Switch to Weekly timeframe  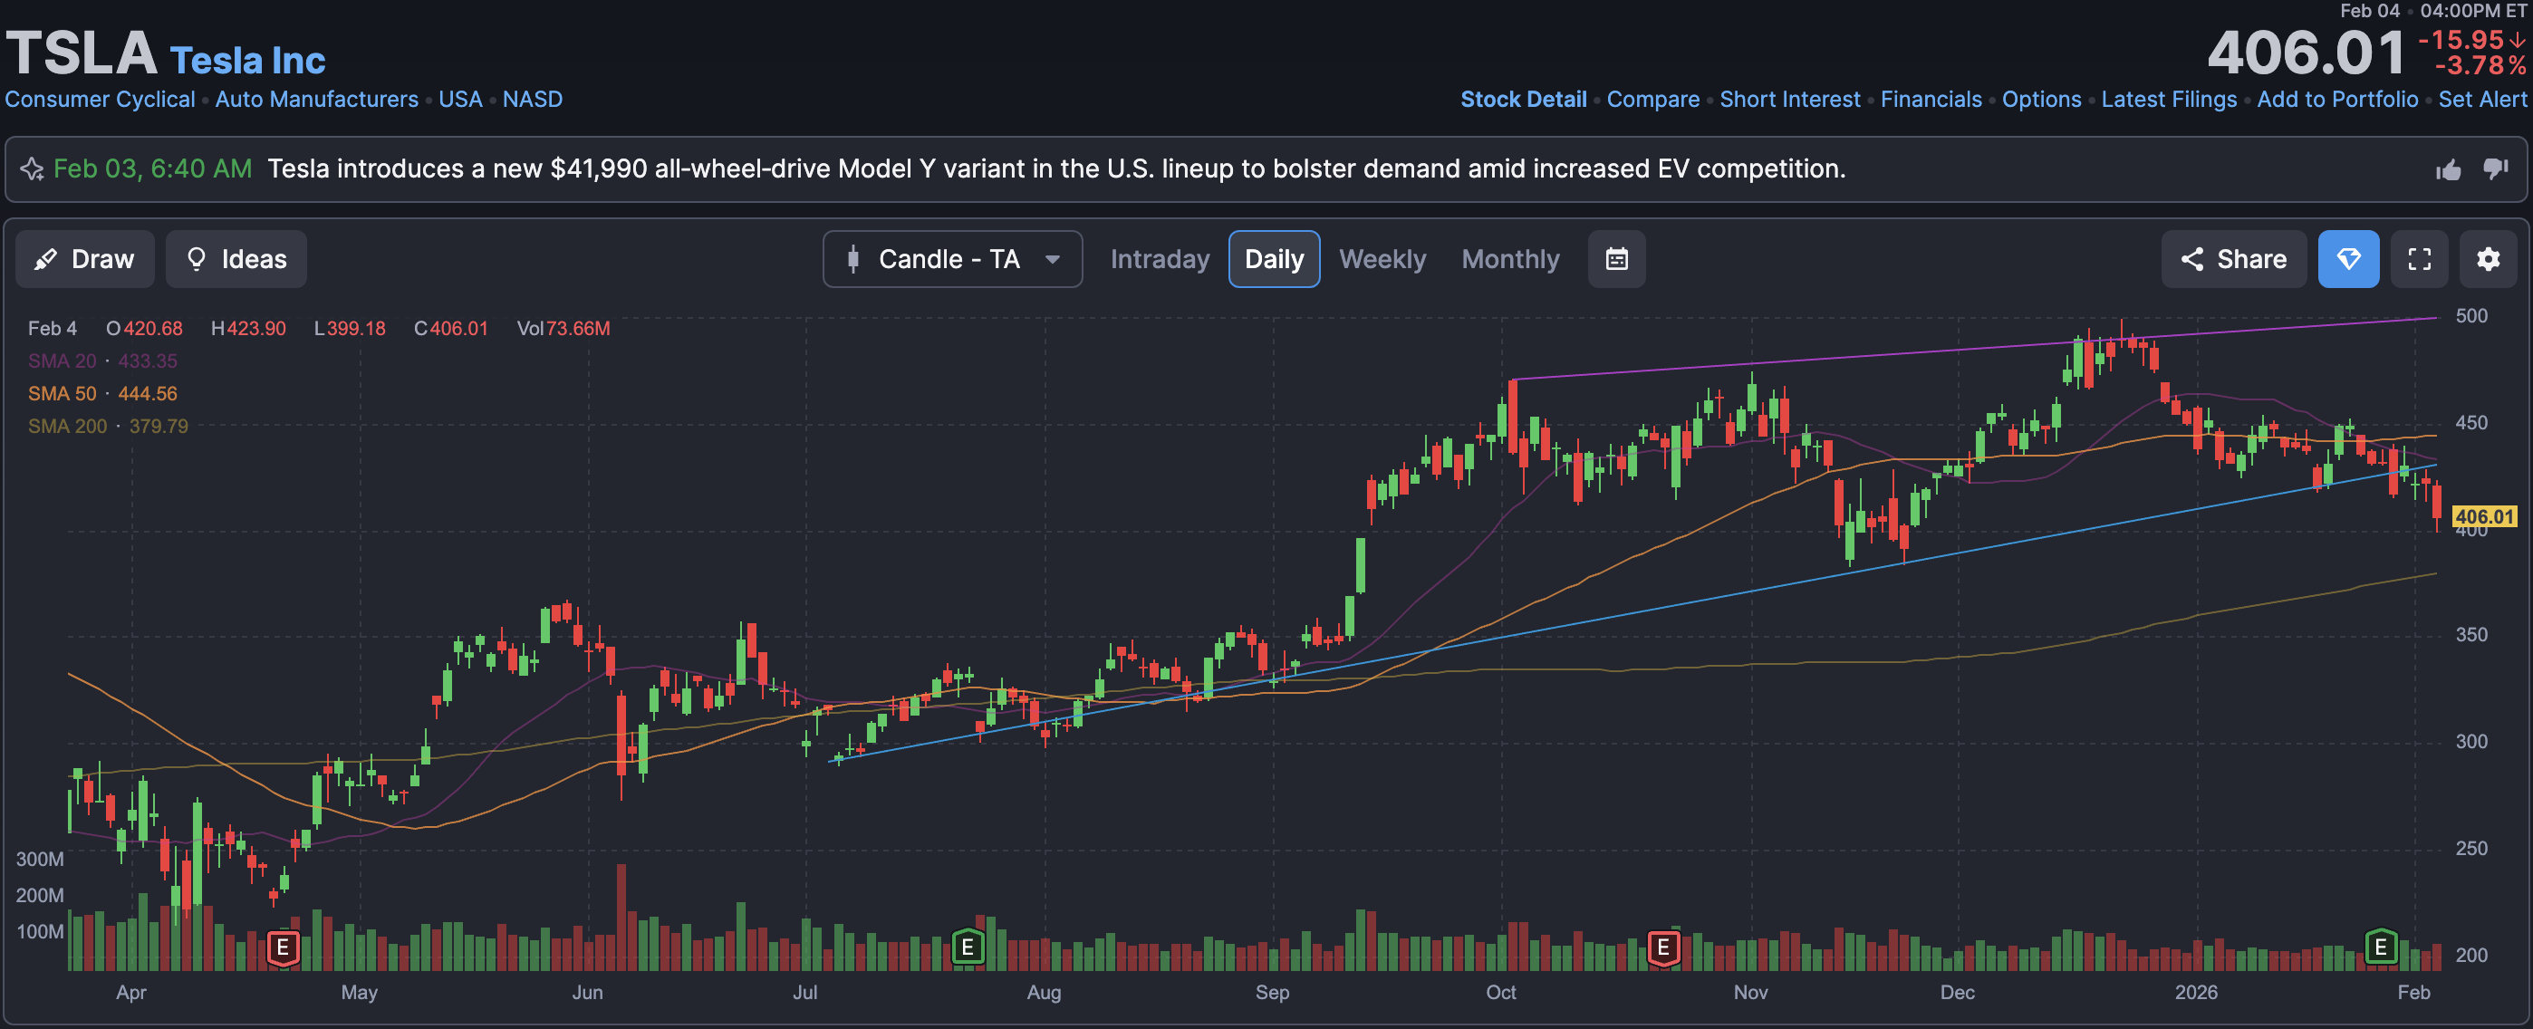1382,259
